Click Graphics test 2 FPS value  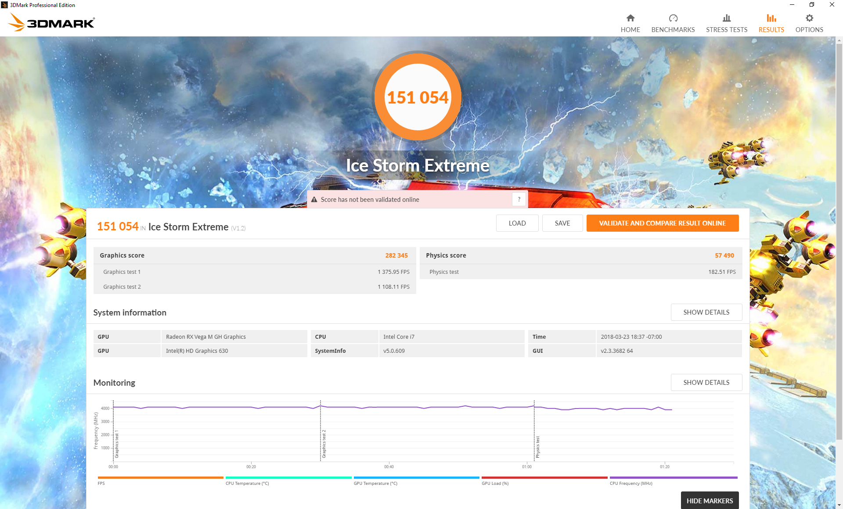coord(393,287)
